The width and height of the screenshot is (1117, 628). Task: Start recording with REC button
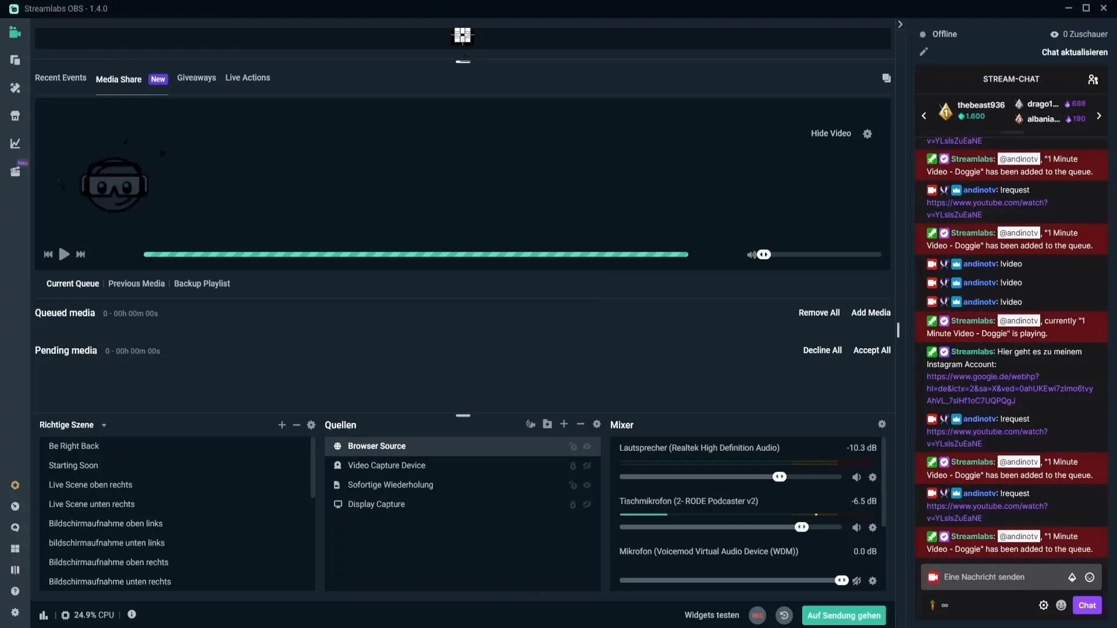(x=757, y=616)
